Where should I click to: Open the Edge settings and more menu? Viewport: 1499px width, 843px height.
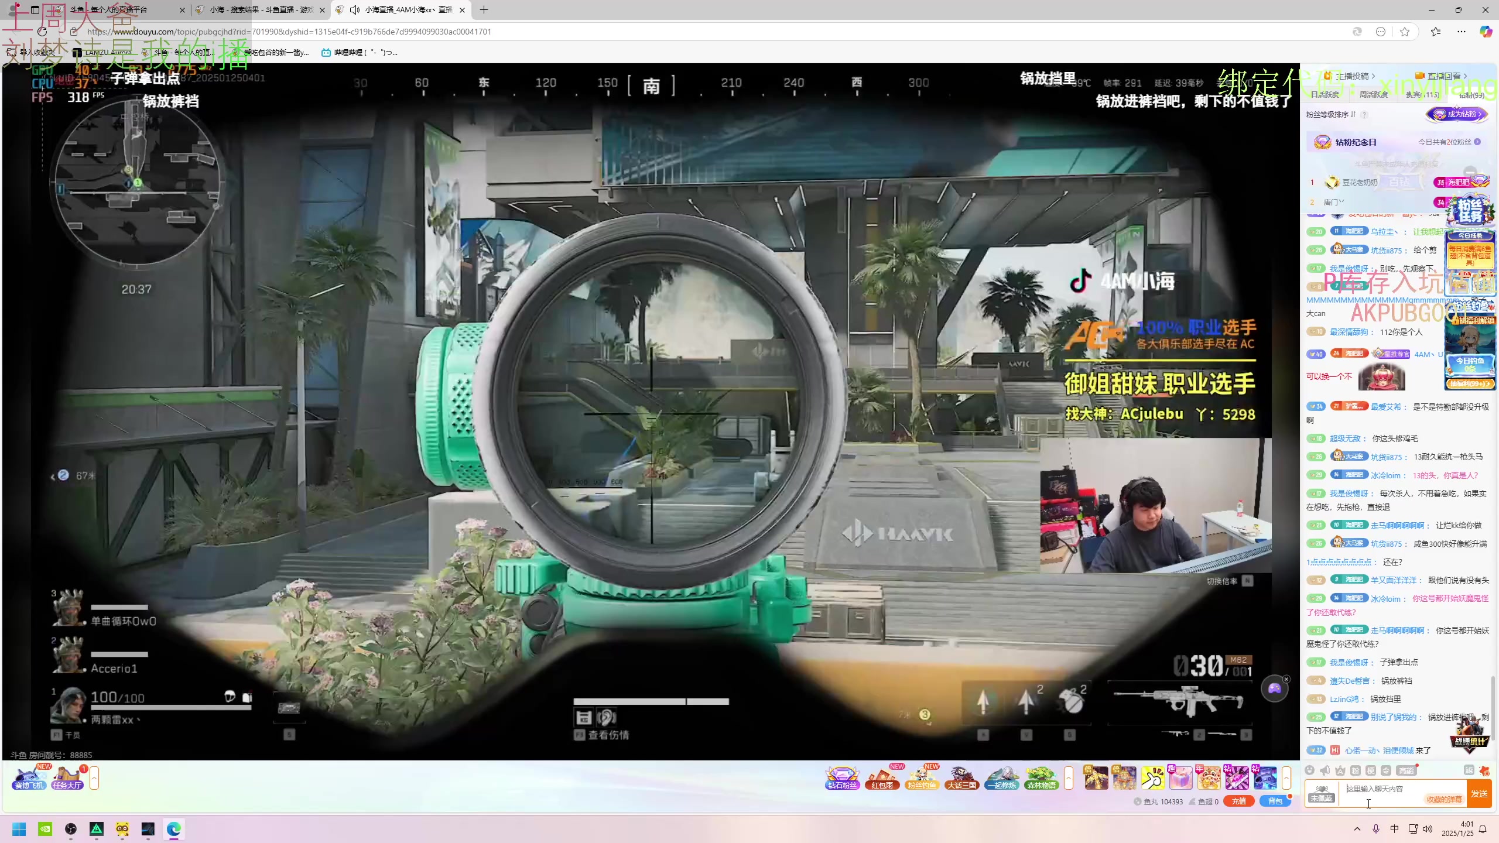pyautogui.click(x=1462, y=32)
